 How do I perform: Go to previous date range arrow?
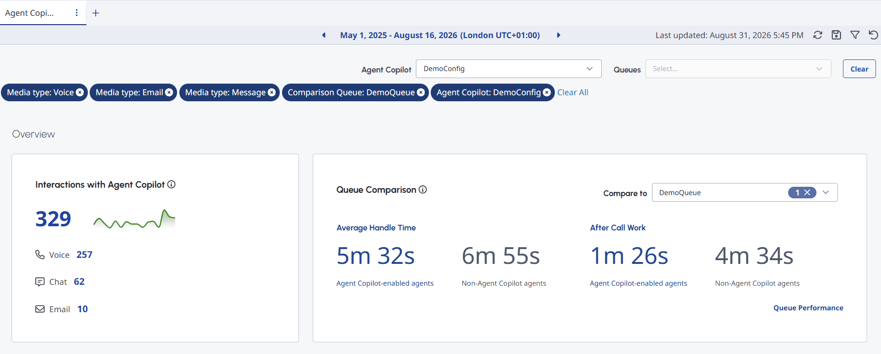click(x=324, y=35)
